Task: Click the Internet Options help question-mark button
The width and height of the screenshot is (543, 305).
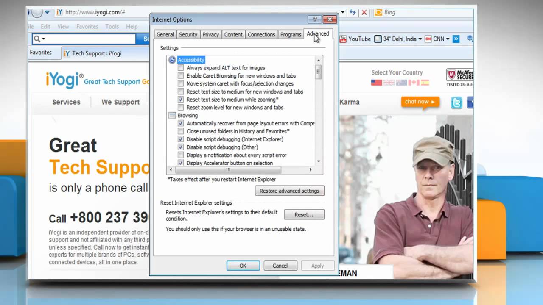Action: click(315, 19)
